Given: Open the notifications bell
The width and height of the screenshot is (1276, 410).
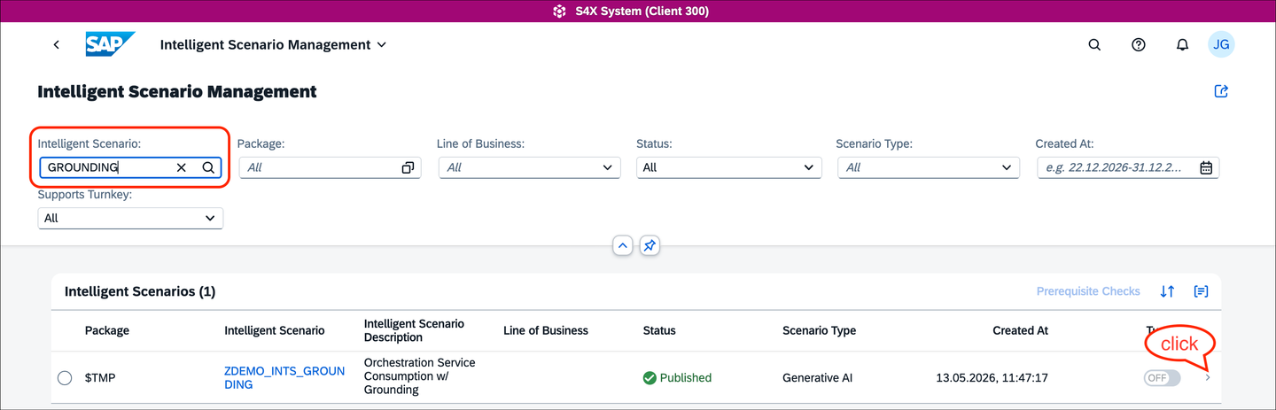Looking at the screenshot, I should tap(1182, 45).
